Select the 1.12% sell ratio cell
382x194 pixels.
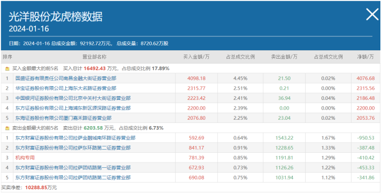coord(328,177)
